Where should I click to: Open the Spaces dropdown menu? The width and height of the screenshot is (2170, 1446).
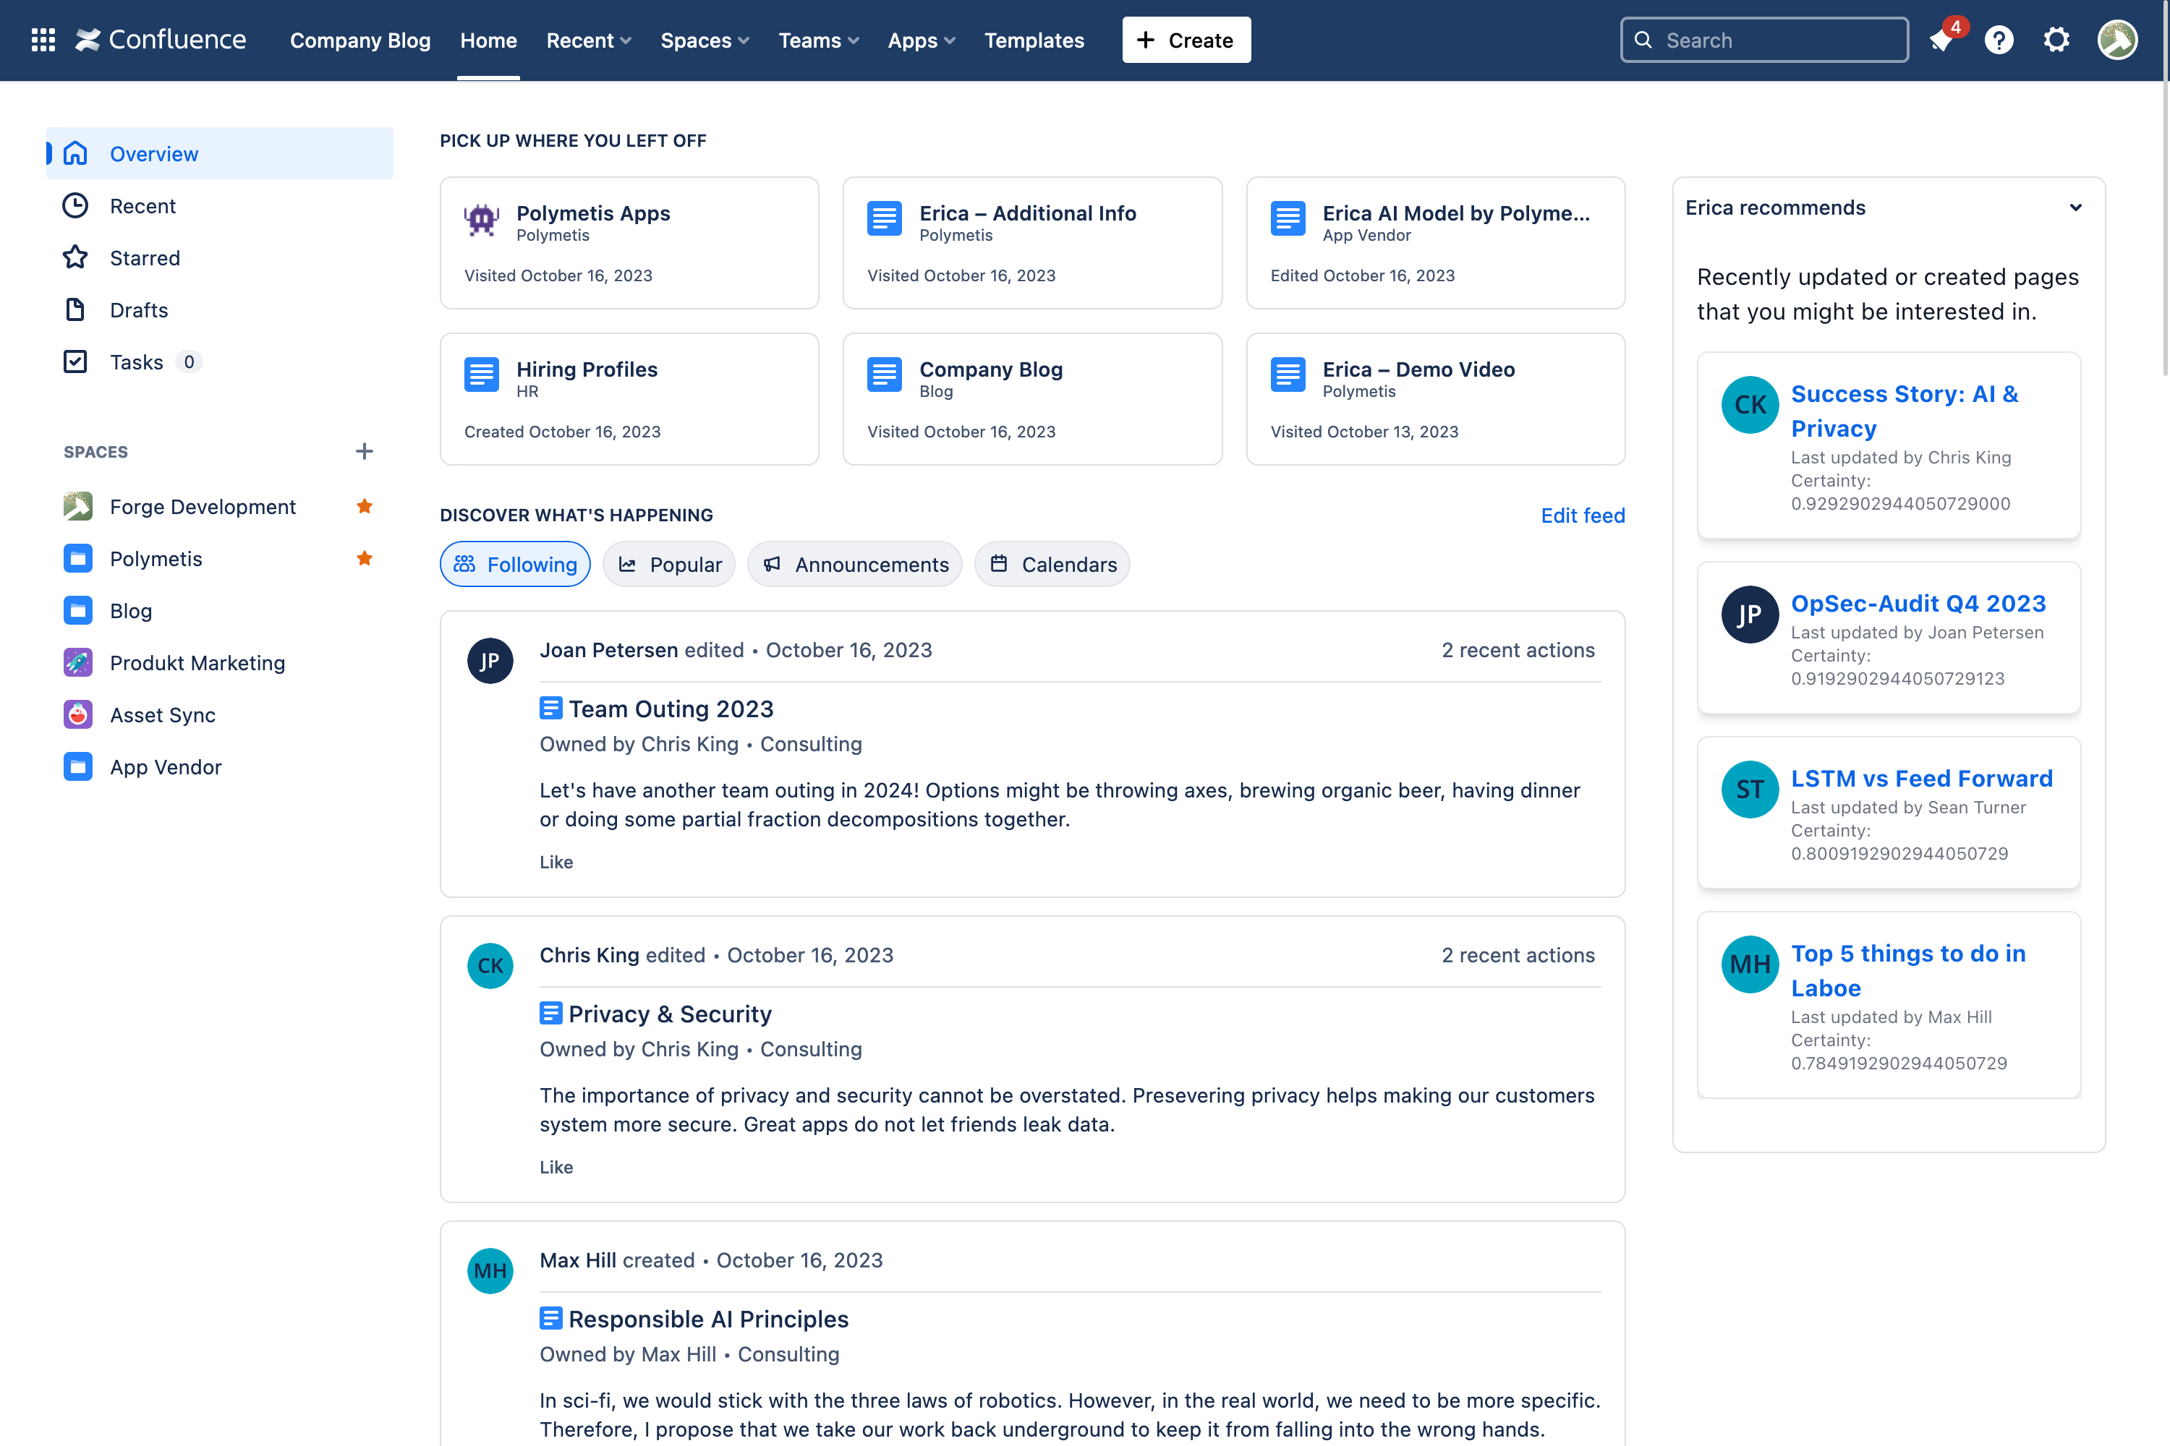click(x=705, y=40)
